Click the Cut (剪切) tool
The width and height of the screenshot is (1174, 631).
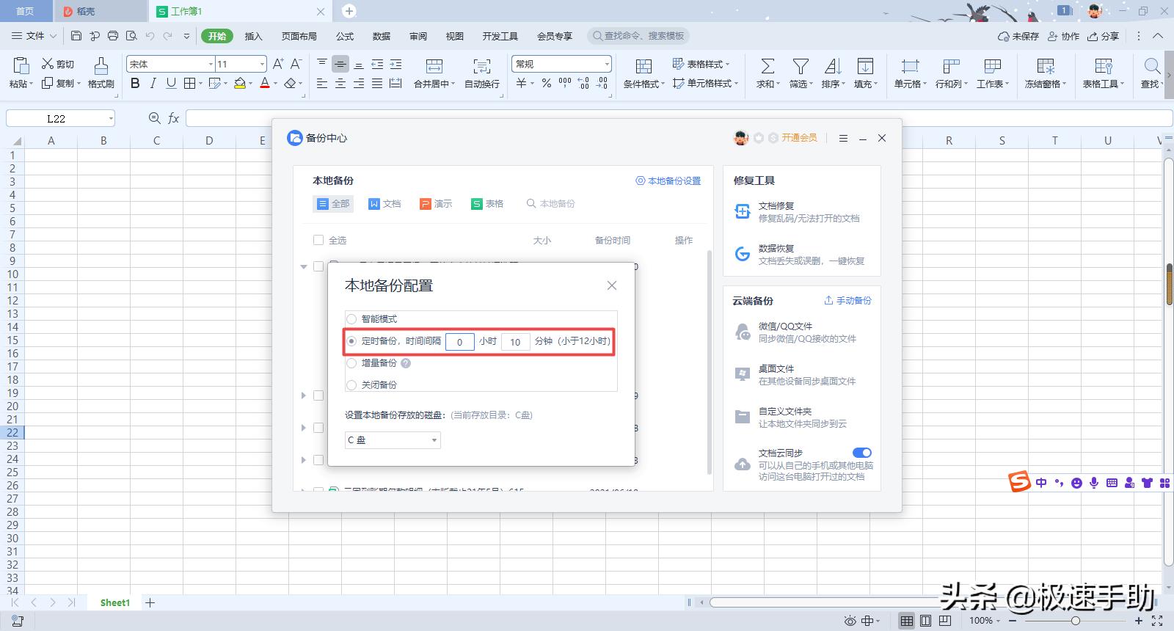click(58, 64)
